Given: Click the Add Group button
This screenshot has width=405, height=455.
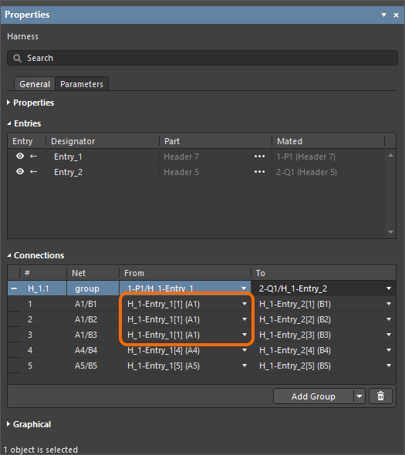Looking at the screenshot, I should 313,396.
